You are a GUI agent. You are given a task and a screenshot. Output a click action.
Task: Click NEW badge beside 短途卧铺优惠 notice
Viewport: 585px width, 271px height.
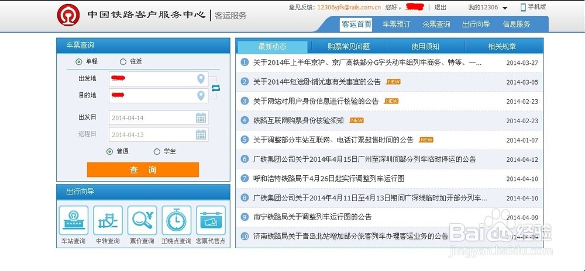[393, 82]
